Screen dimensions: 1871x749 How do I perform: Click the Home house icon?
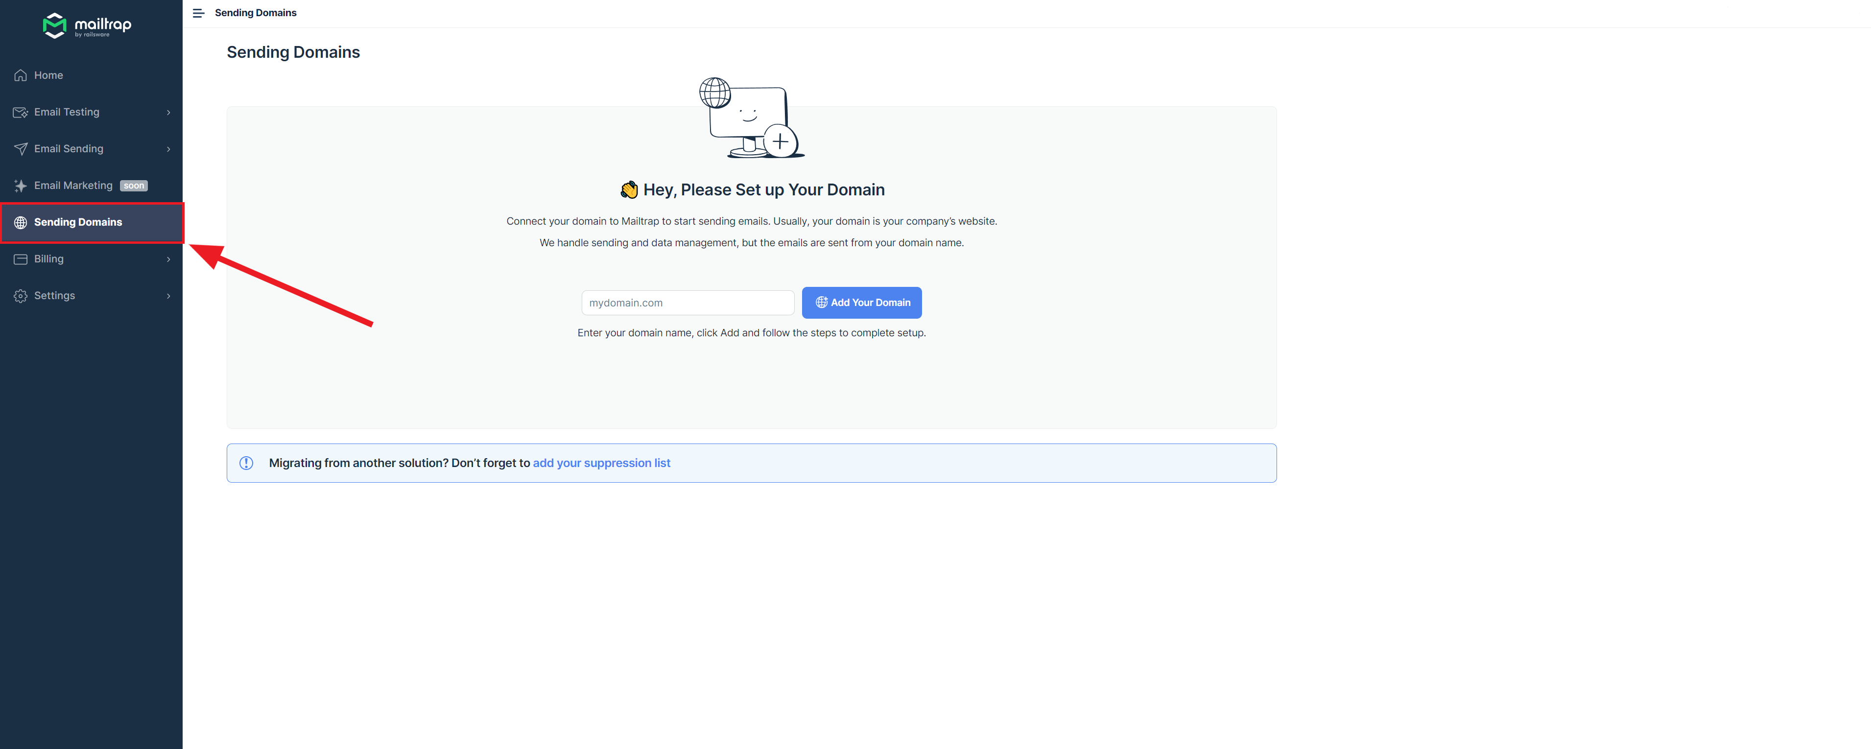(x=21, y=75)
